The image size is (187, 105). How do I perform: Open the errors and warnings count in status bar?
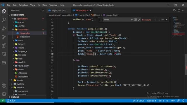11,101
